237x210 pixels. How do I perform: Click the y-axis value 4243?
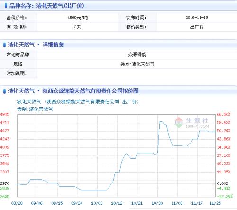coord(5,139)
